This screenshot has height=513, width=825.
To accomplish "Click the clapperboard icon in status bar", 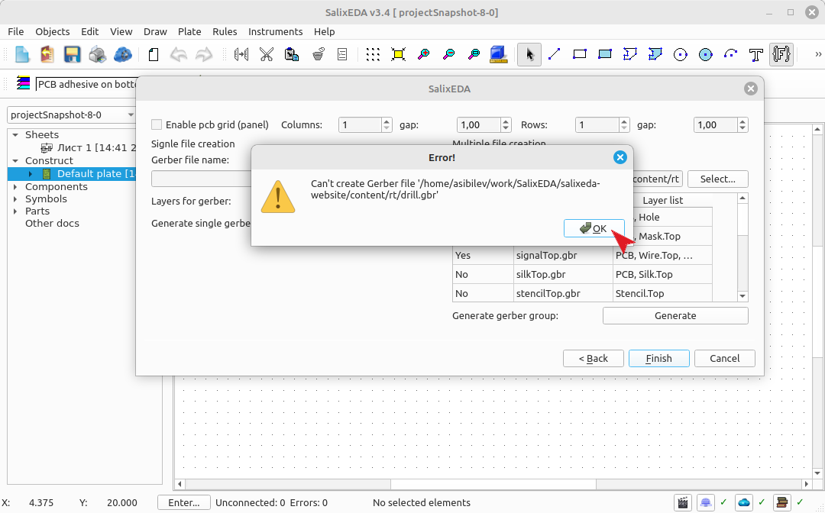I will coord(683,502).
